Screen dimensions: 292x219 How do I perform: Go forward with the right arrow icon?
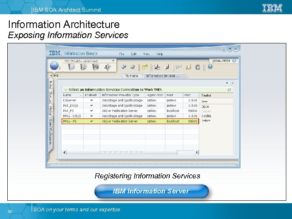coord(132,67)
